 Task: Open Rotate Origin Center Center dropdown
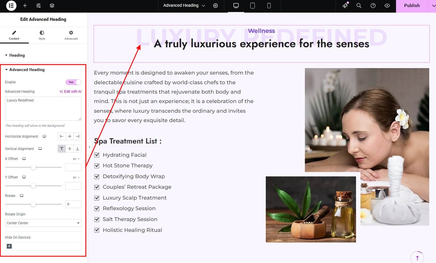click(x=43, y=223)
